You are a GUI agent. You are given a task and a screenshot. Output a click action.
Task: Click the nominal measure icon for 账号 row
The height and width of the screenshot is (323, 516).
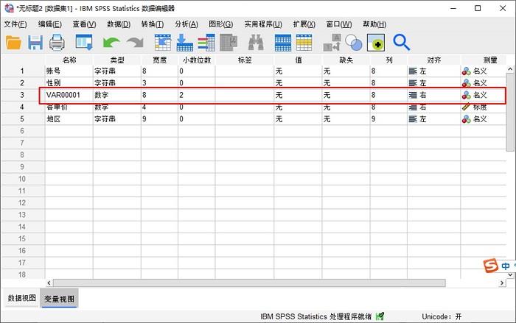click(x=467, y=71)
